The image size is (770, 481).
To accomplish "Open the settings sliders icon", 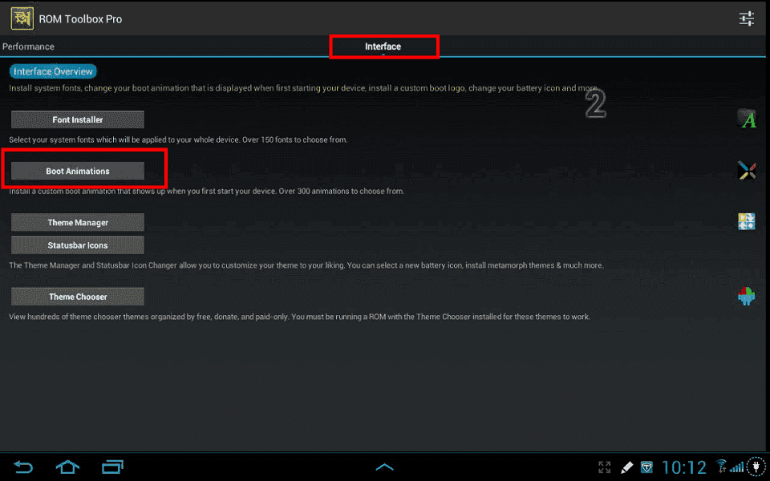I will click(x=747, y=18).
